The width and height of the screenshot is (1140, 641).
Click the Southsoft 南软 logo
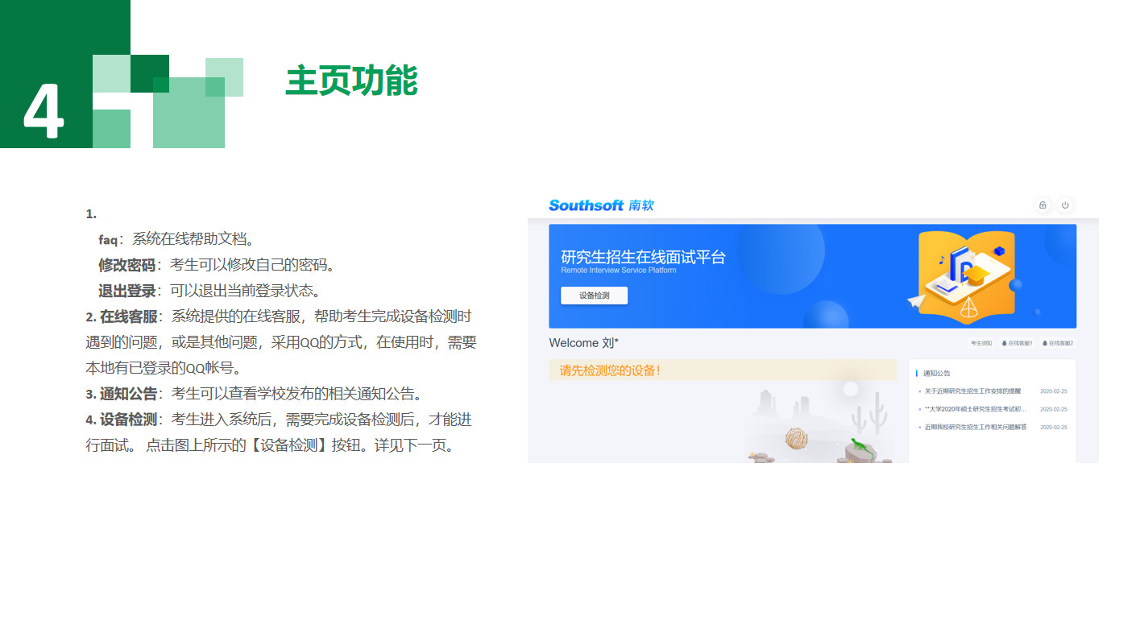coord(601,205)
